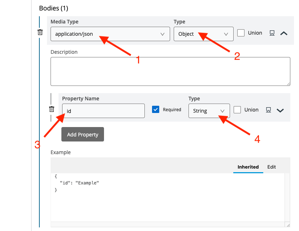Open the Media Type dropdown showing application/json
The width and height of the screenshot is (299, 231).
tap(110, 34)
